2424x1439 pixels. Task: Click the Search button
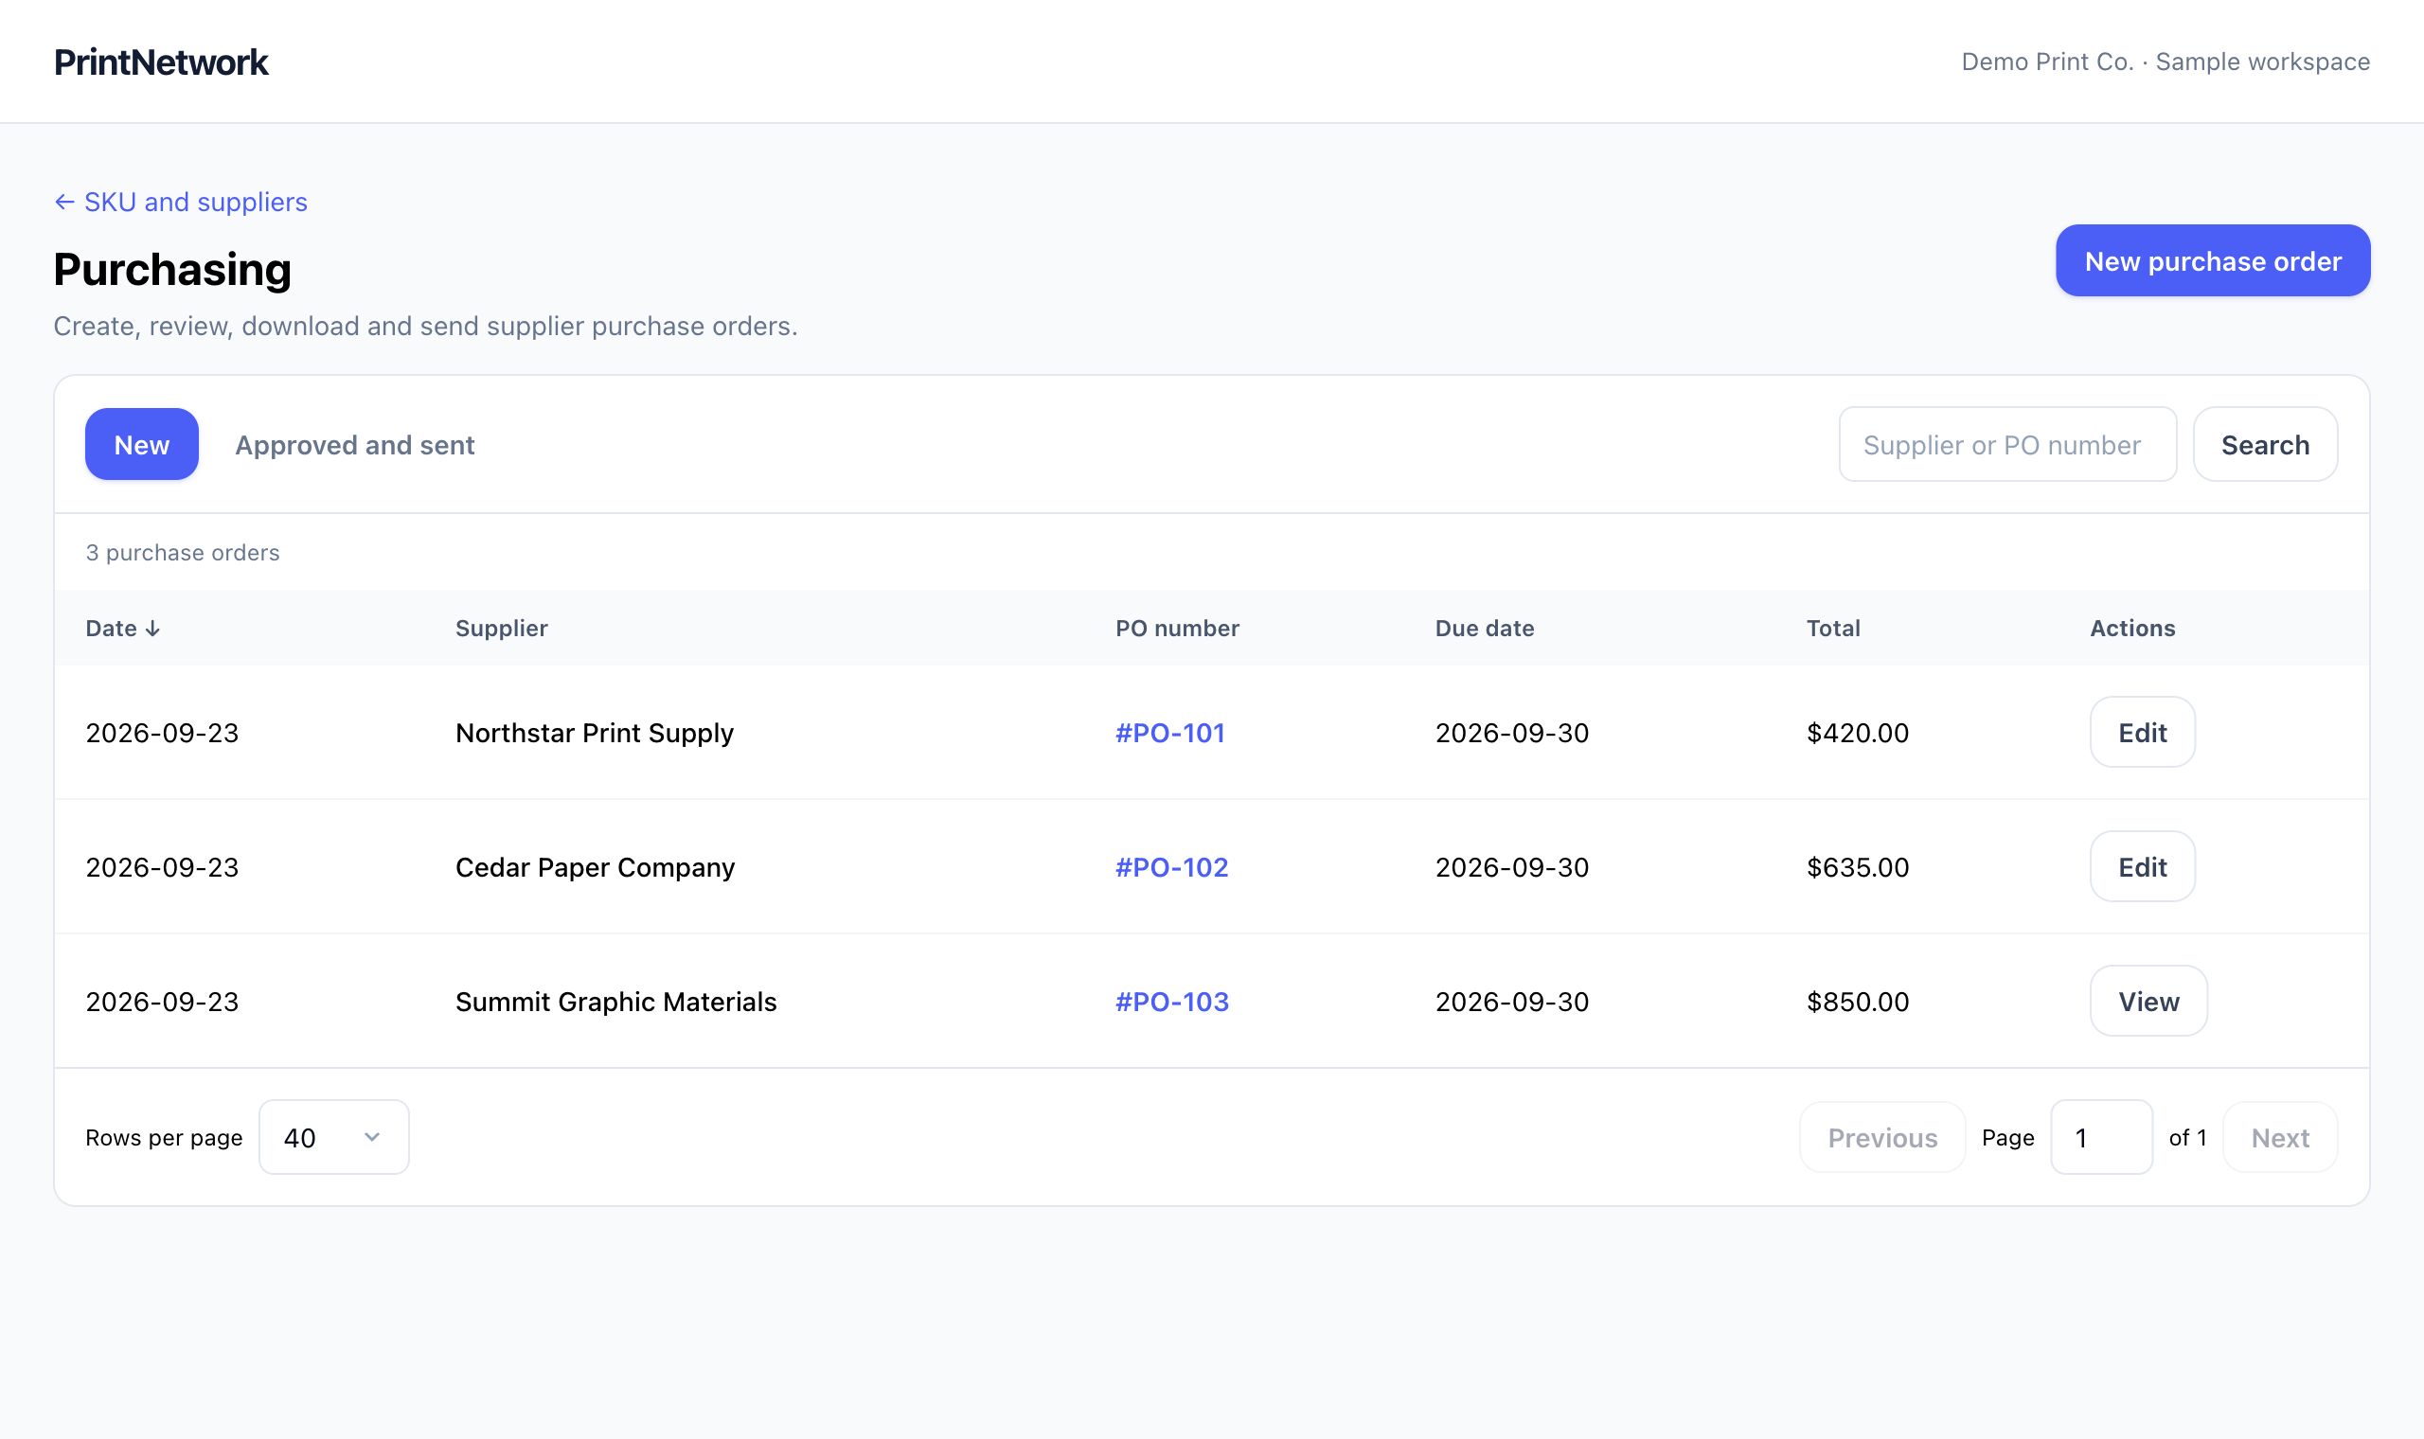(x=2265, y=444)
